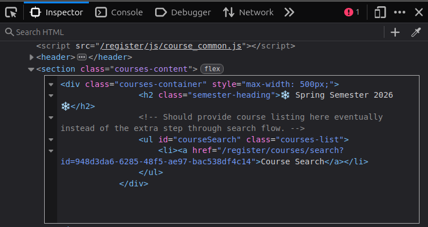
Task: Fold the HTML comment line
Action: tap(51, 117)
